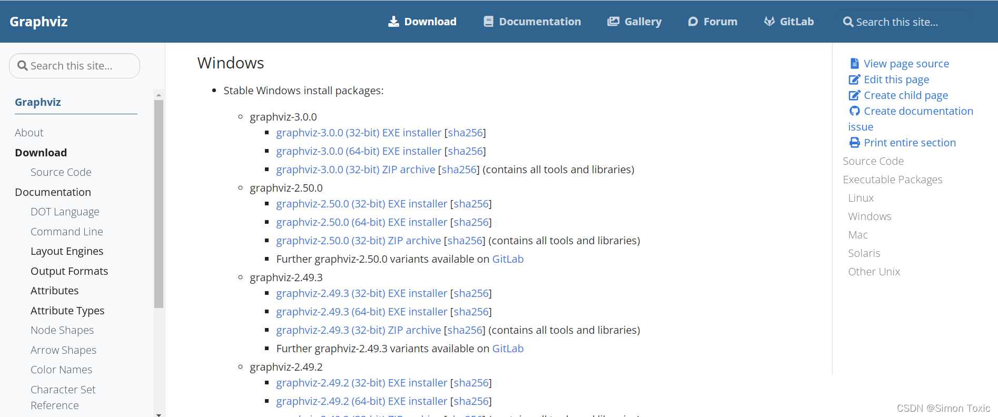
Task: Download graphviz-2.49.3 (32-bit) ZIP archive
Action: 359,330
